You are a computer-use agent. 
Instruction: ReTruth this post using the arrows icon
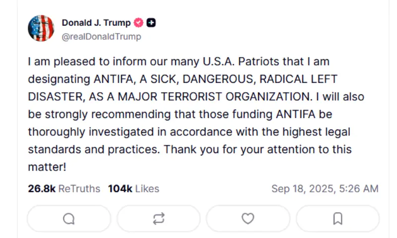pos(159,219)
